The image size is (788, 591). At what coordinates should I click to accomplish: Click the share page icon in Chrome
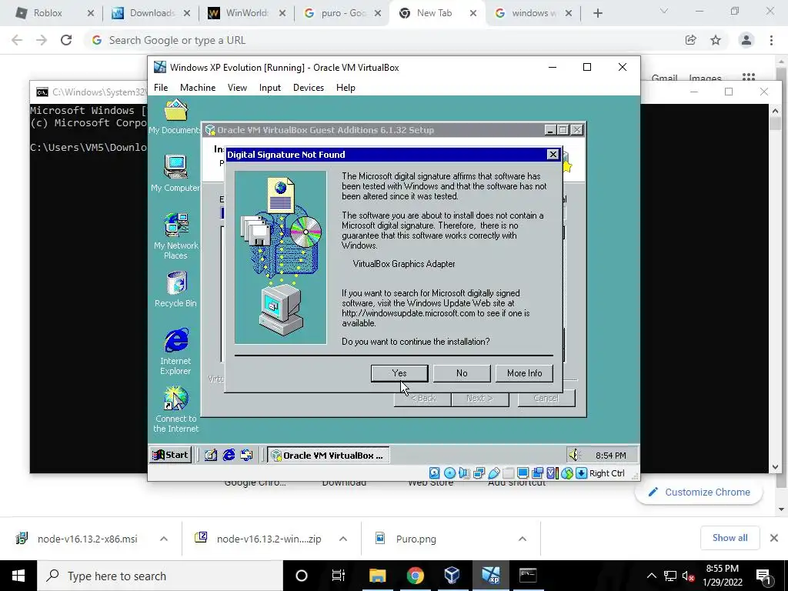coord(690,40)
